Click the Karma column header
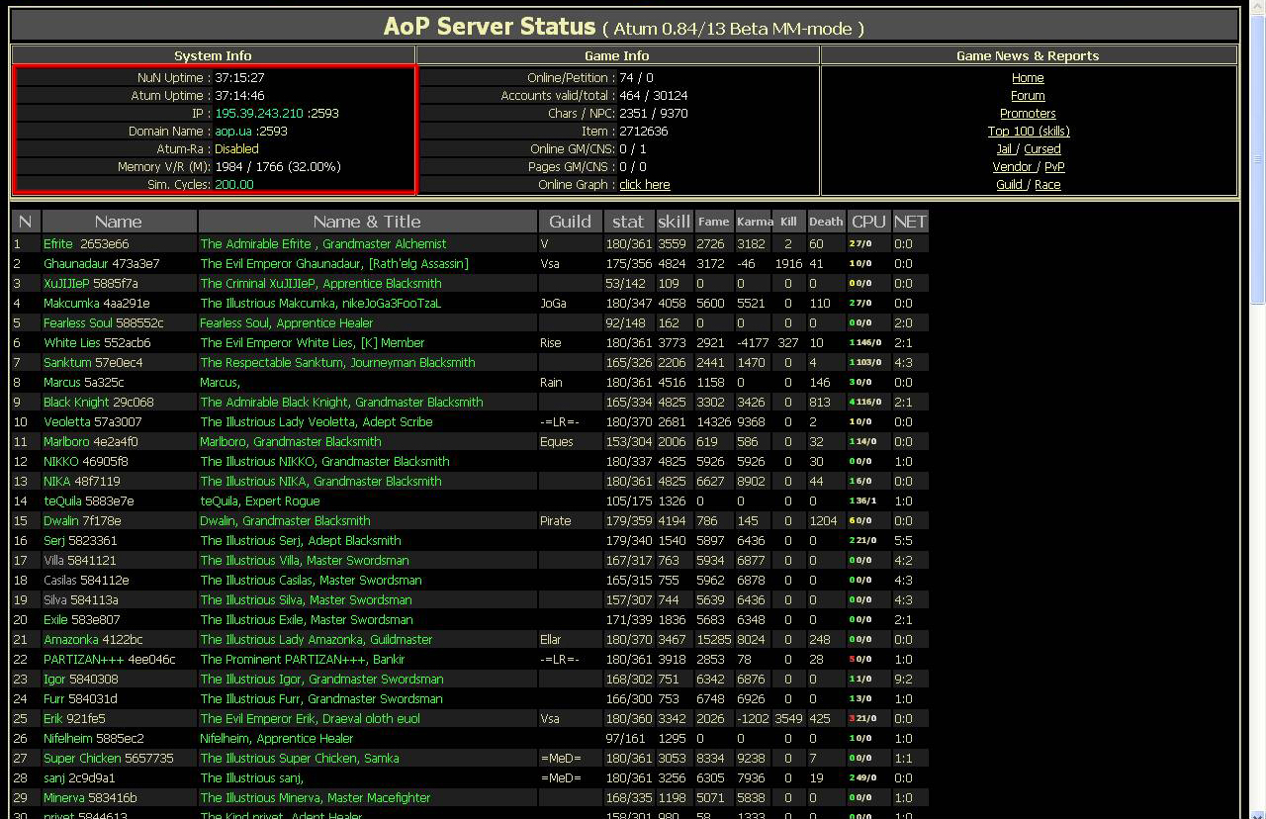Viewport: 1266px width, 819px height. 755,222
